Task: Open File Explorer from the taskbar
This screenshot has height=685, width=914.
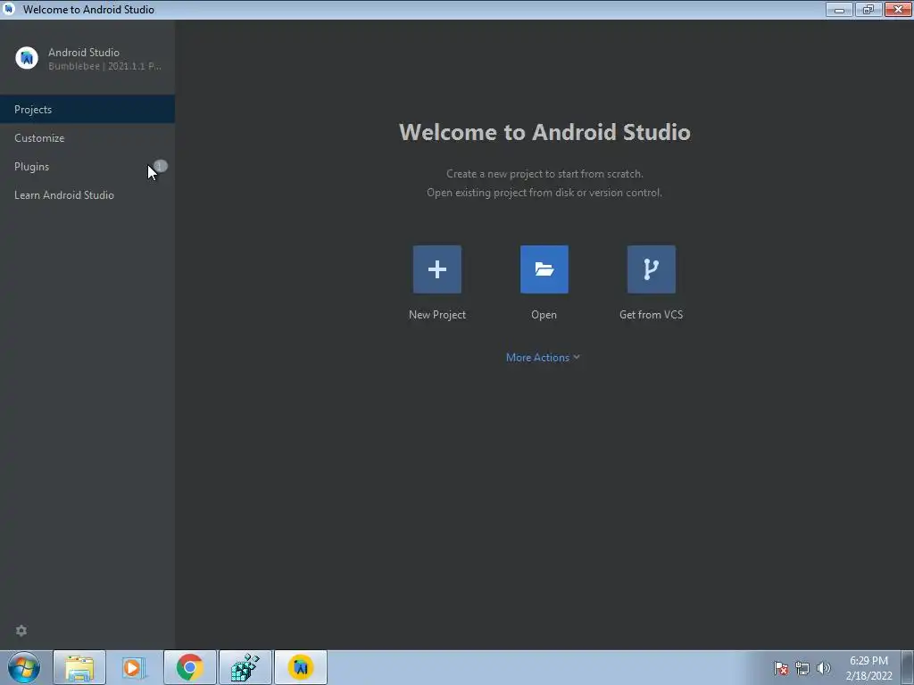Action: pyautogui.click(x=79, y=667)
